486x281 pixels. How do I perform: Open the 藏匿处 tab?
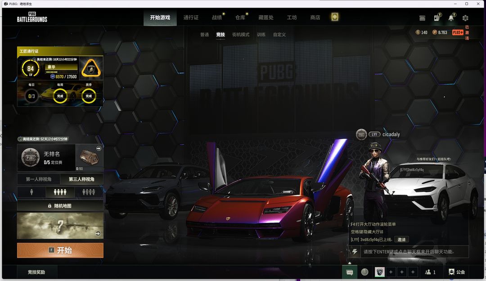click(266, 18)
